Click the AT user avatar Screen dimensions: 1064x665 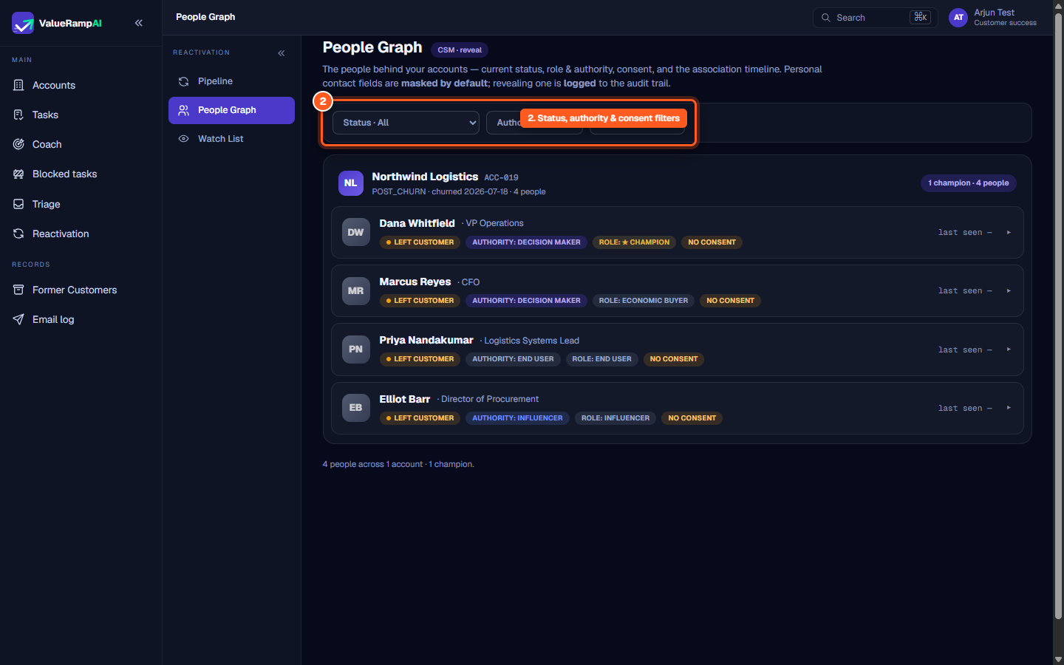tap(958, 18)
